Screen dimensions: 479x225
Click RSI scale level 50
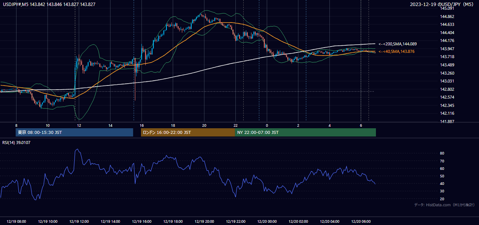click(x=442, y=176)
